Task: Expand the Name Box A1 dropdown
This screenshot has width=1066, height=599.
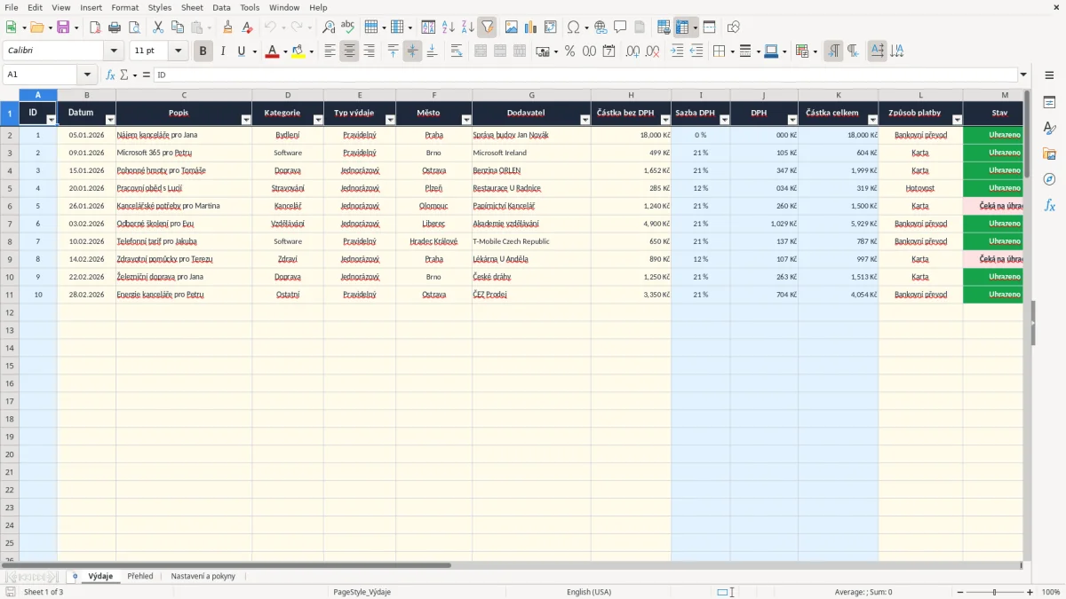Action: click(87, 75)
